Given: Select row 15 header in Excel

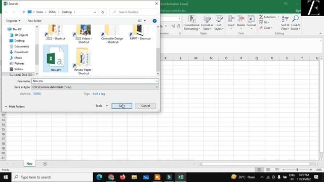Looking at the screenshot, I should pyautogui.click(x=3, y=129).
